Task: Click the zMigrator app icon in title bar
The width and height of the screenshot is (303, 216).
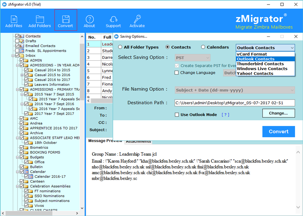Action: click(x=4, y=4)
